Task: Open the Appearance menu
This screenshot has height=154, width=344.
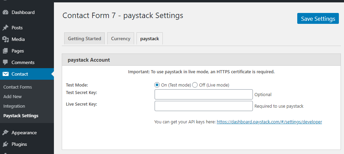Action: click(x=27, y=133)
